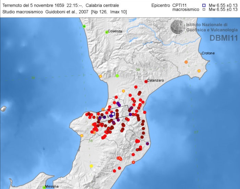This screenshot has width=240, height=189.
Task: Select the yellow marker on southwest coast
Action: tap(91, 166)
